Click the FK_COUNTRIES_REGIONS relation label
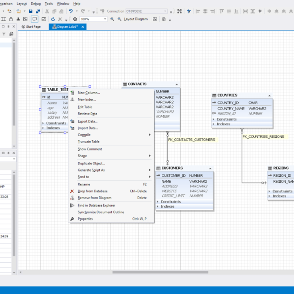 (x=263, y=137)
